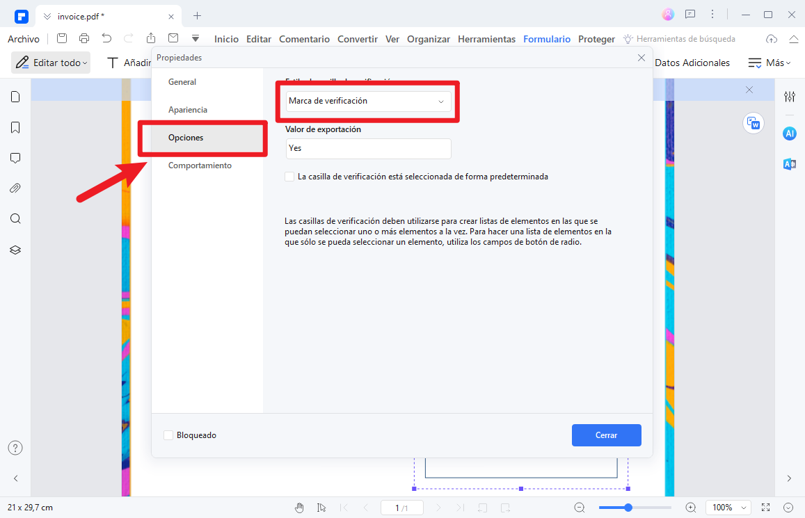
Task: Zoom out with the minus icon
Action: tap(580, 508)
